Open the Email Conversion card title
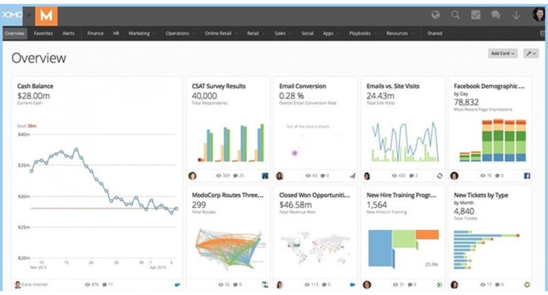Viewport: 548px width, 295px height. 302,86
